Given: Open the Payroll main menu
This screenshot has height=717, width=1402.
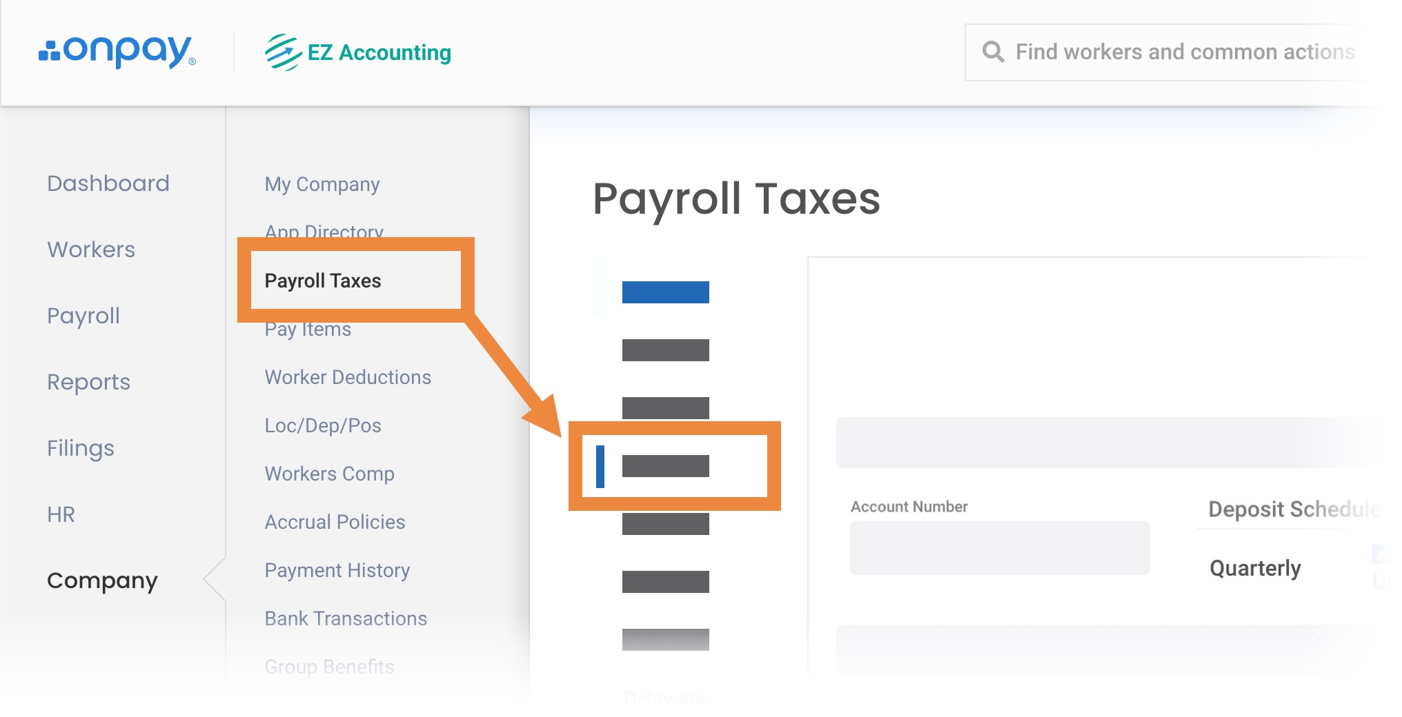Looking at the screenshot, I should pyautogui.click(x=83, y=316).
